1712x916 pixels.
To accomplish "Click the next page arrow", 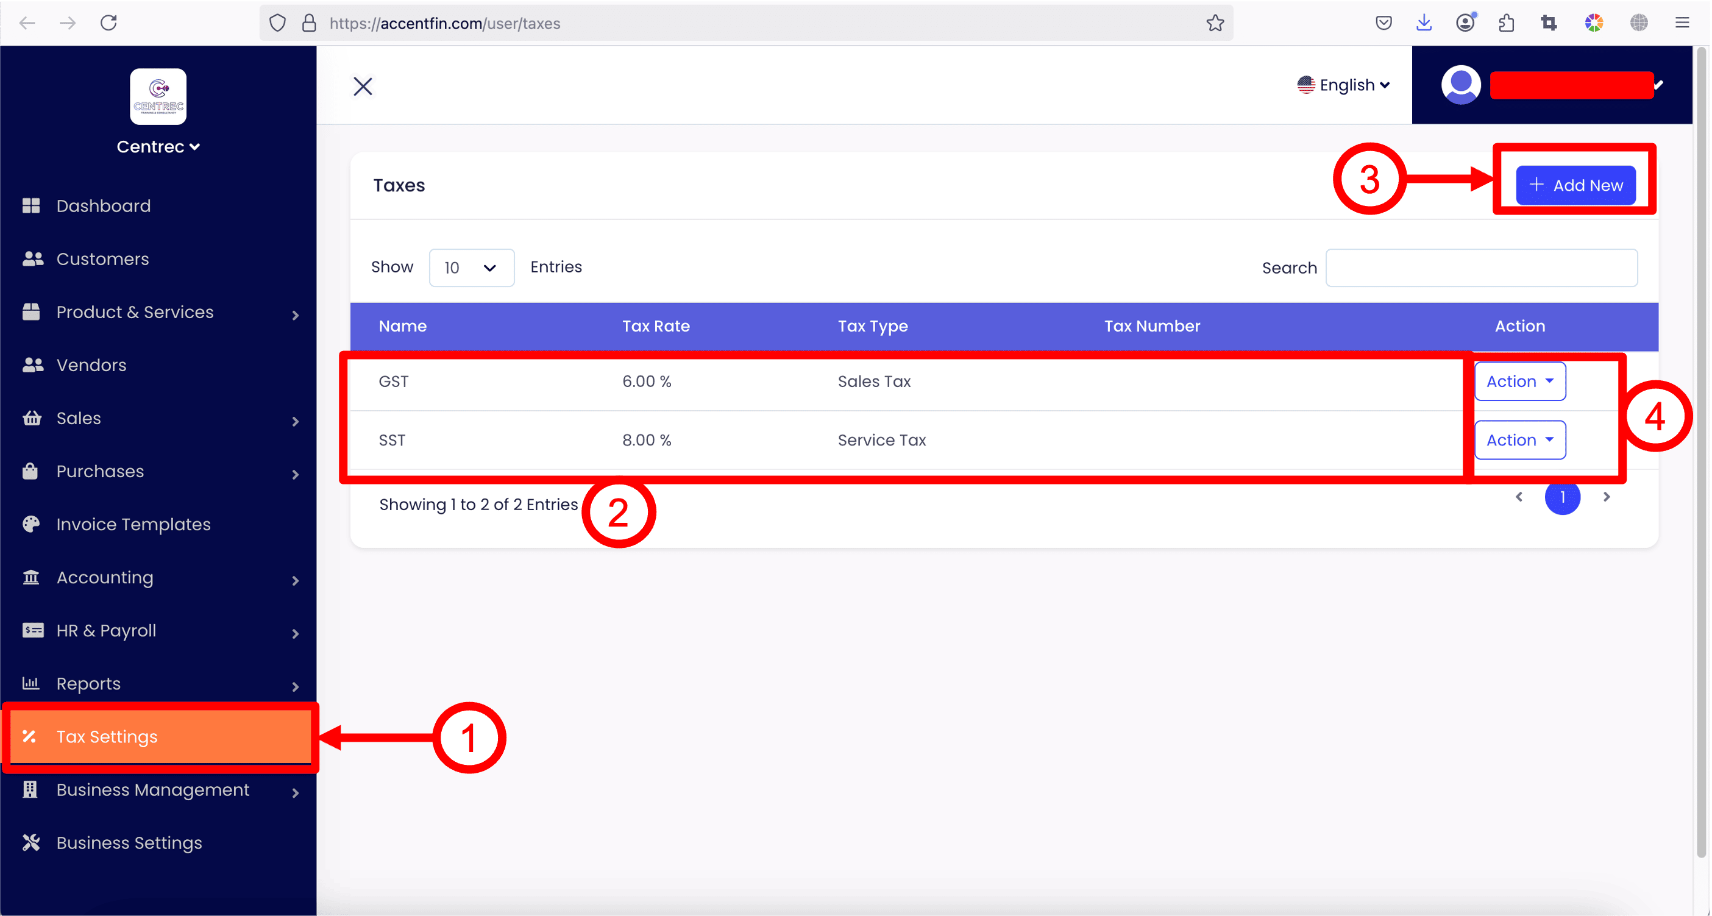I will 1607,497.
